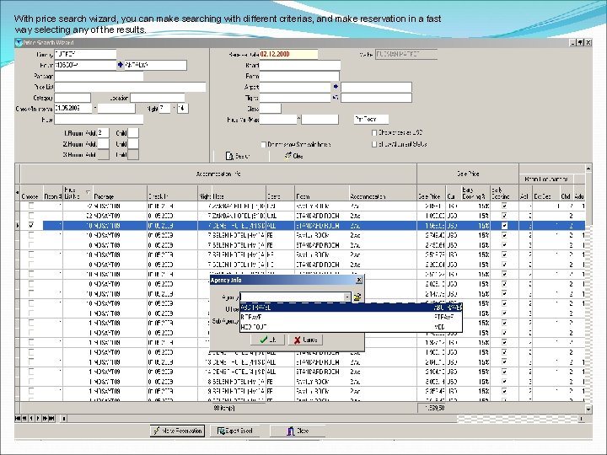Go to previous page navigator button
607x455 pixels.
pos(24,418)
